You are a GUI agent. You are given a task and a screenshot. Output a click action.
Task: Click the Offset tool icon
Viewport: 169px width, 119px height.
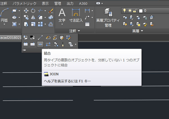(51, 24)
